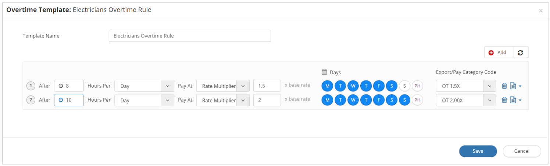Click the After 10 hours field in rule 2
The width and height of the screenshot is (550, 166).
point(69,100)
